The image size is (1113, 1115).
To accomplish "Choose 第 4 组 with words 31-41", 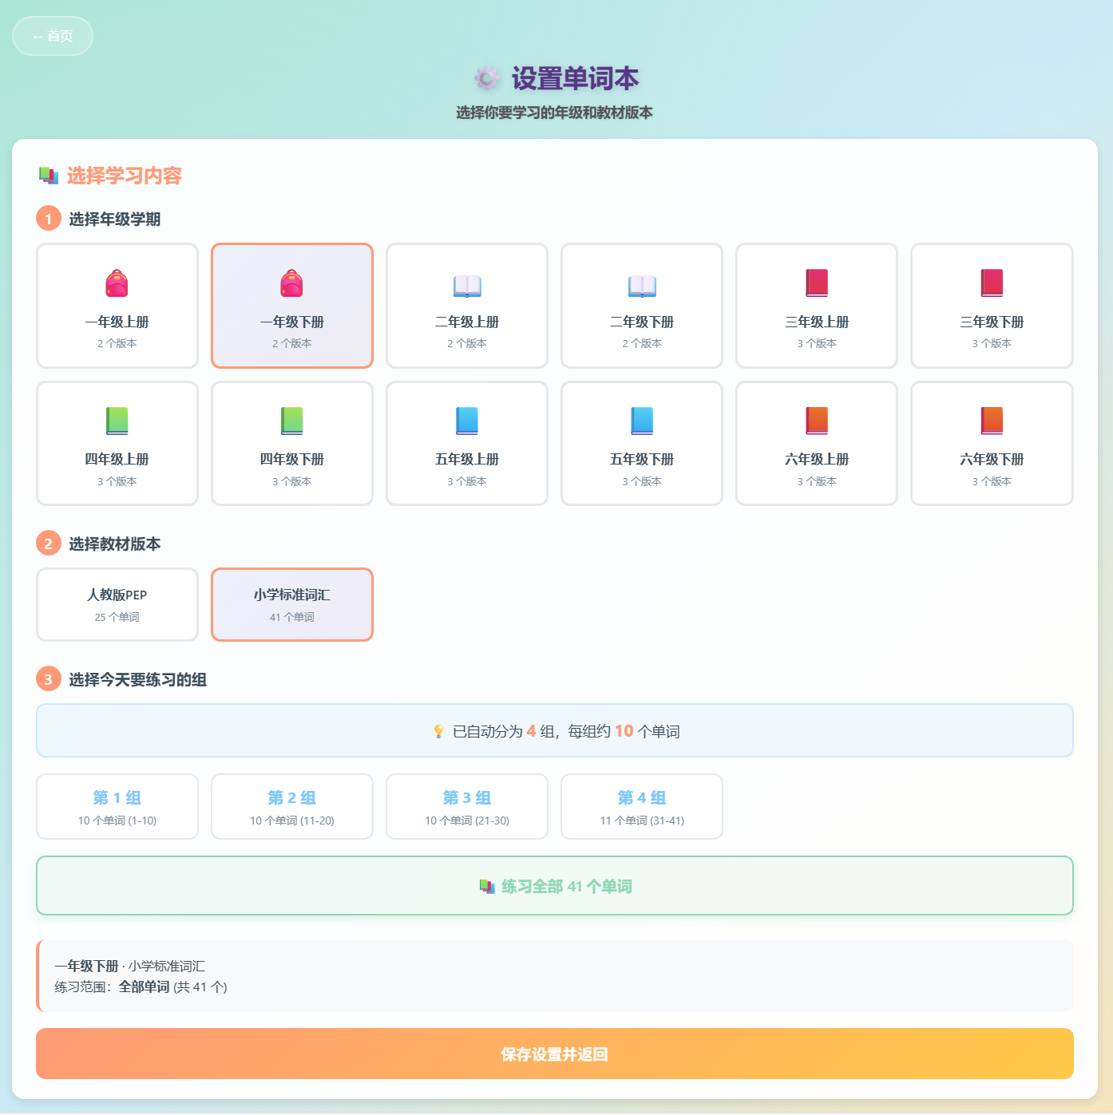I will [x=642, y=806].
